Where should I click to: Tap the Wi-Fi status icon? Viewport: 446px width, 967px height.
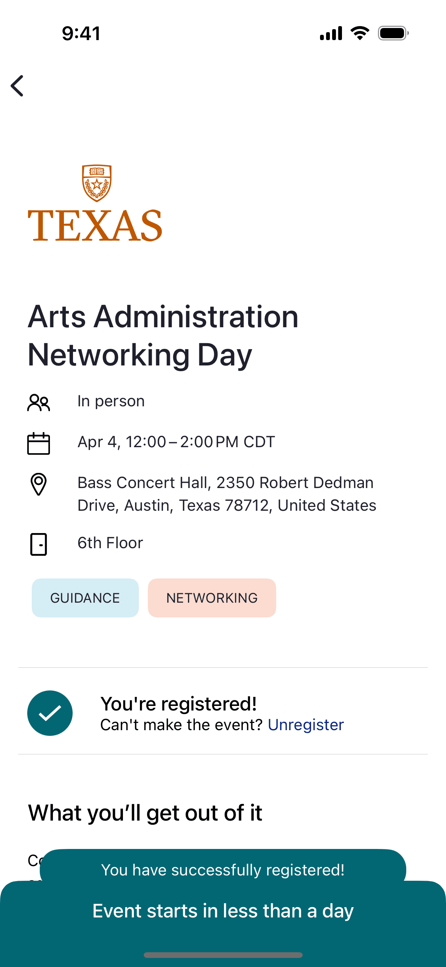360,33
